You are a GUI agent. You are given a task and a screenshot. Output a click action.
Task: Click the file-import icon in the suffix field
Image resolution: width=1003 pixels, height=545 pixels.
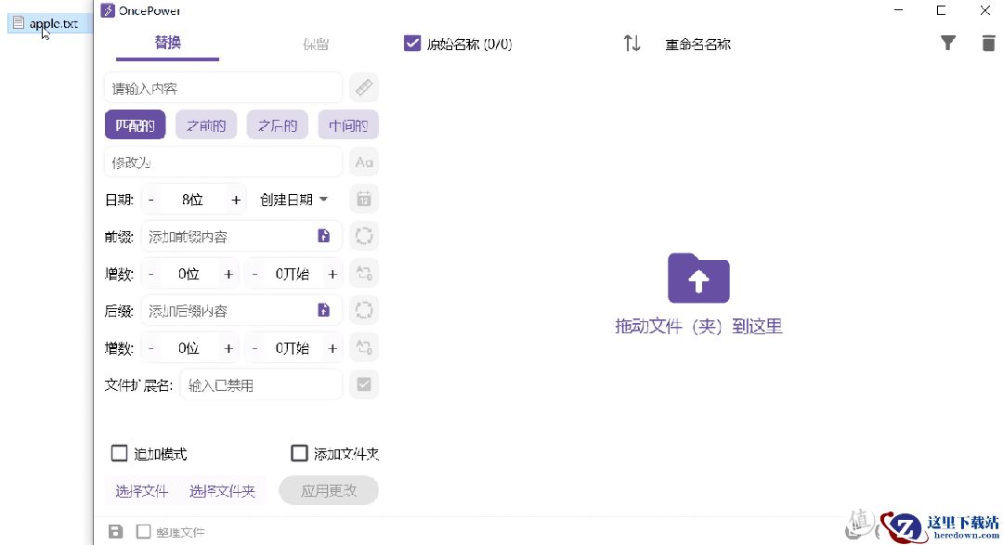(x=324, y=310)
